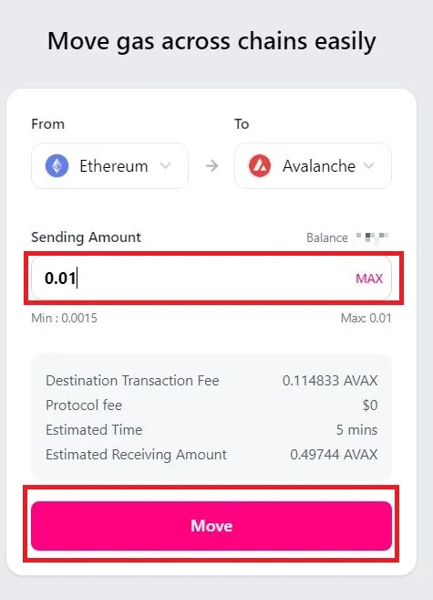Open the From chain selector
Viewport: 433px width, 600px height.
[109, 165]
